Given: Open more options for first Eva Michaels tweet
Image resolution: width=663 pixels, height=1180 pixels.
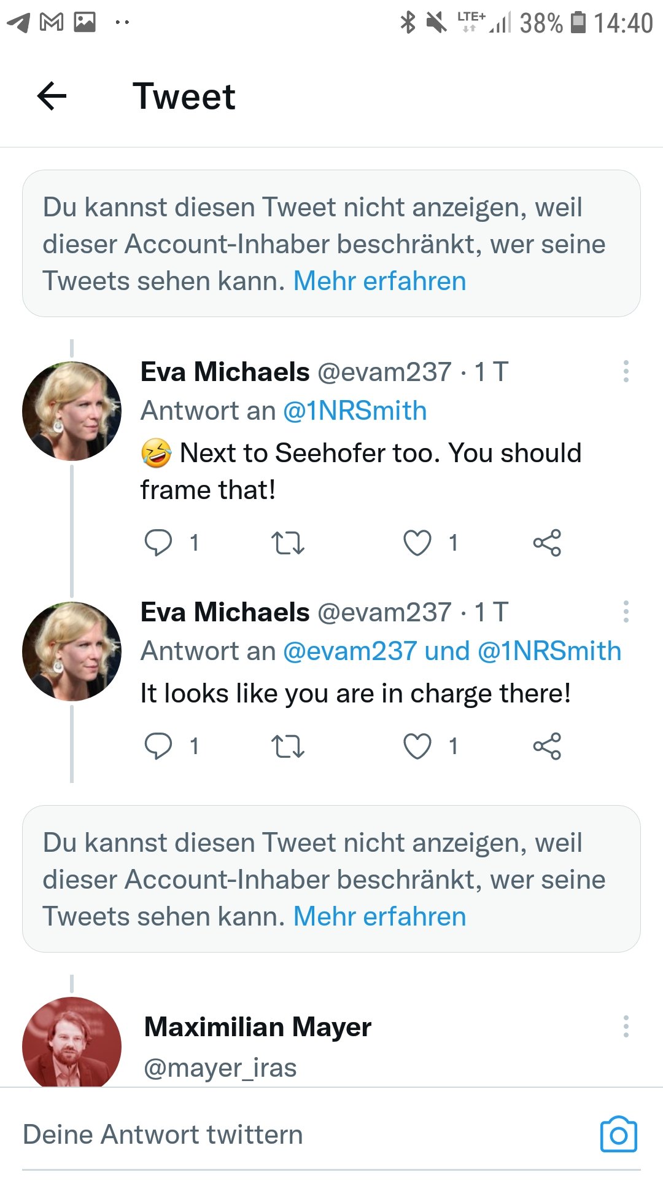Looking at the screenshot, I should coord(626,371).
